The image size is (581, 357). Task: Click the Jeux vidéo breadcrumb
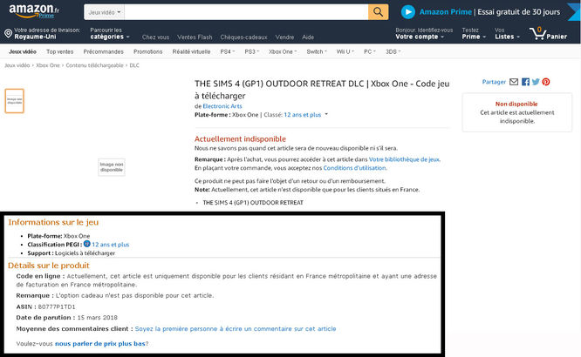(17, 65)
